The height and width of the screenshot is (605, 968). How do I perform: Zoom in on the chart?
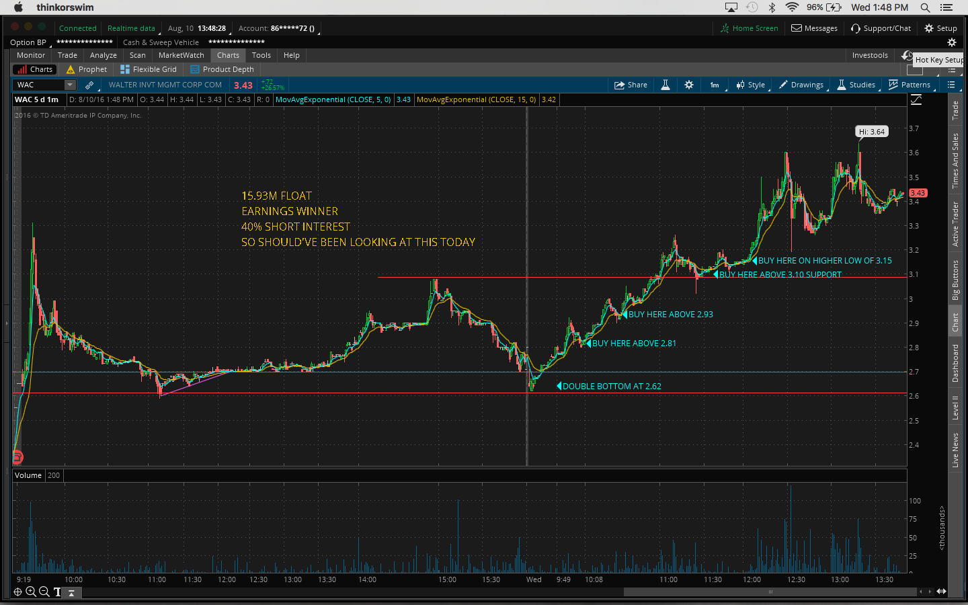(x=31, y=592)
